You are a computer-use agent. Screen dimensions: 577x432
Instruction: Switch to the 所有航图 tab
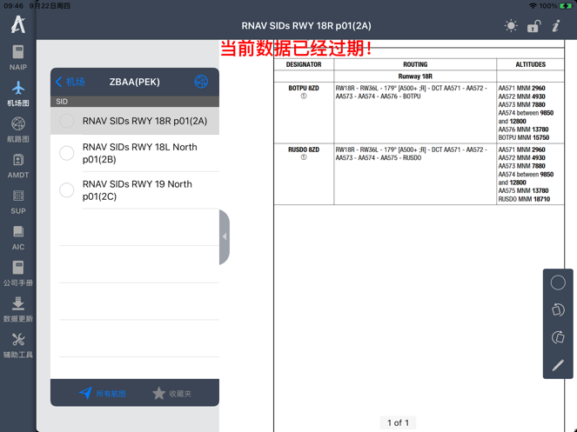pos(103,394)
